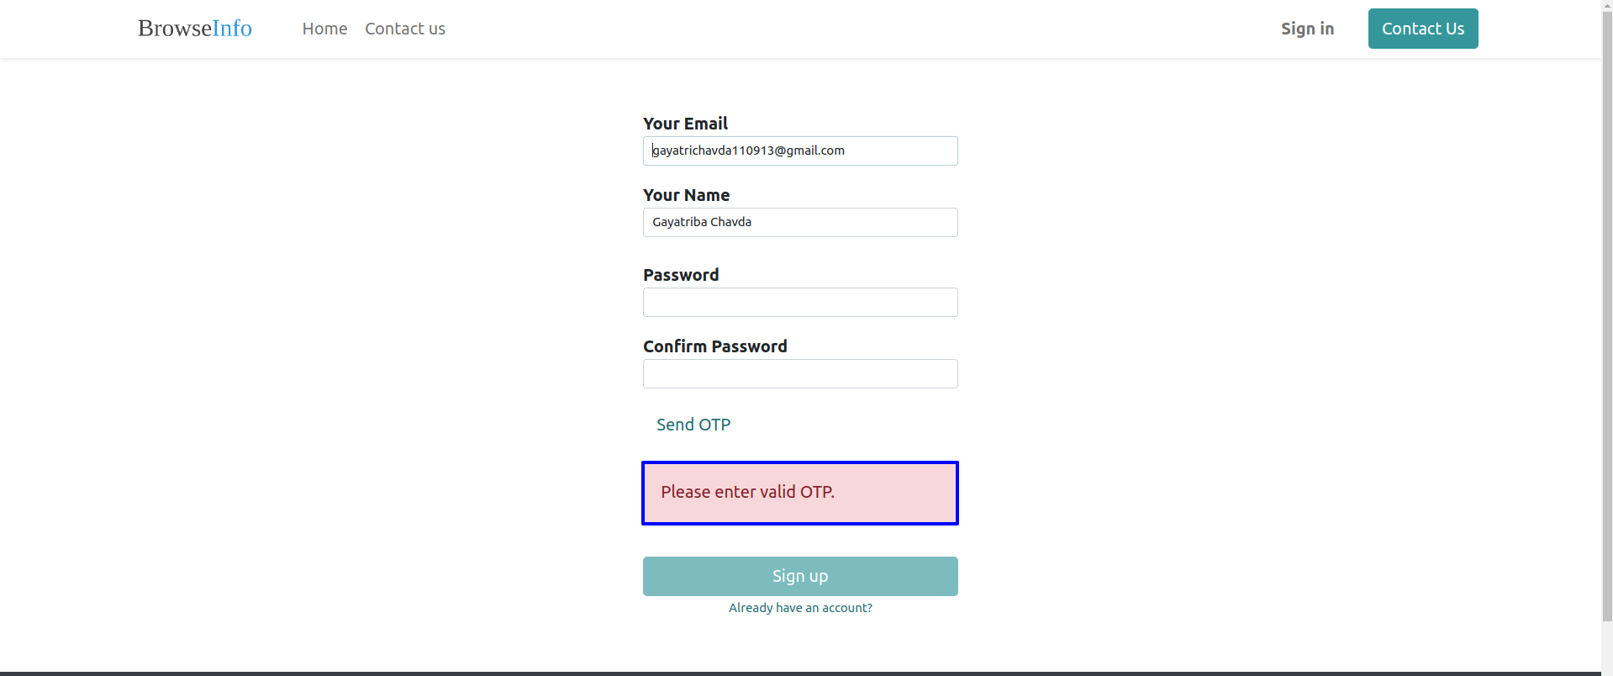Open Contact us in the navigation menu

pyautogui.click(x=405, y=29)
